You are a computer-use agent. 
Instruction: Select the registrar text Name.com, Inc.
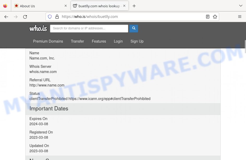[x=42, y=58]
